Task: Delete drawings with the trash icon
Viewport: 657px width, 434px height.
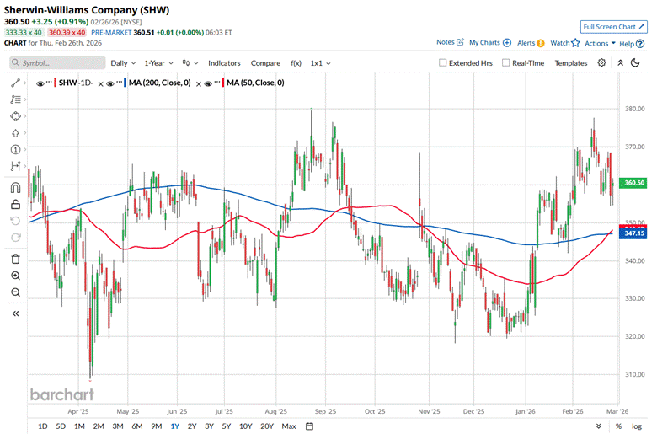Action: 15,260
